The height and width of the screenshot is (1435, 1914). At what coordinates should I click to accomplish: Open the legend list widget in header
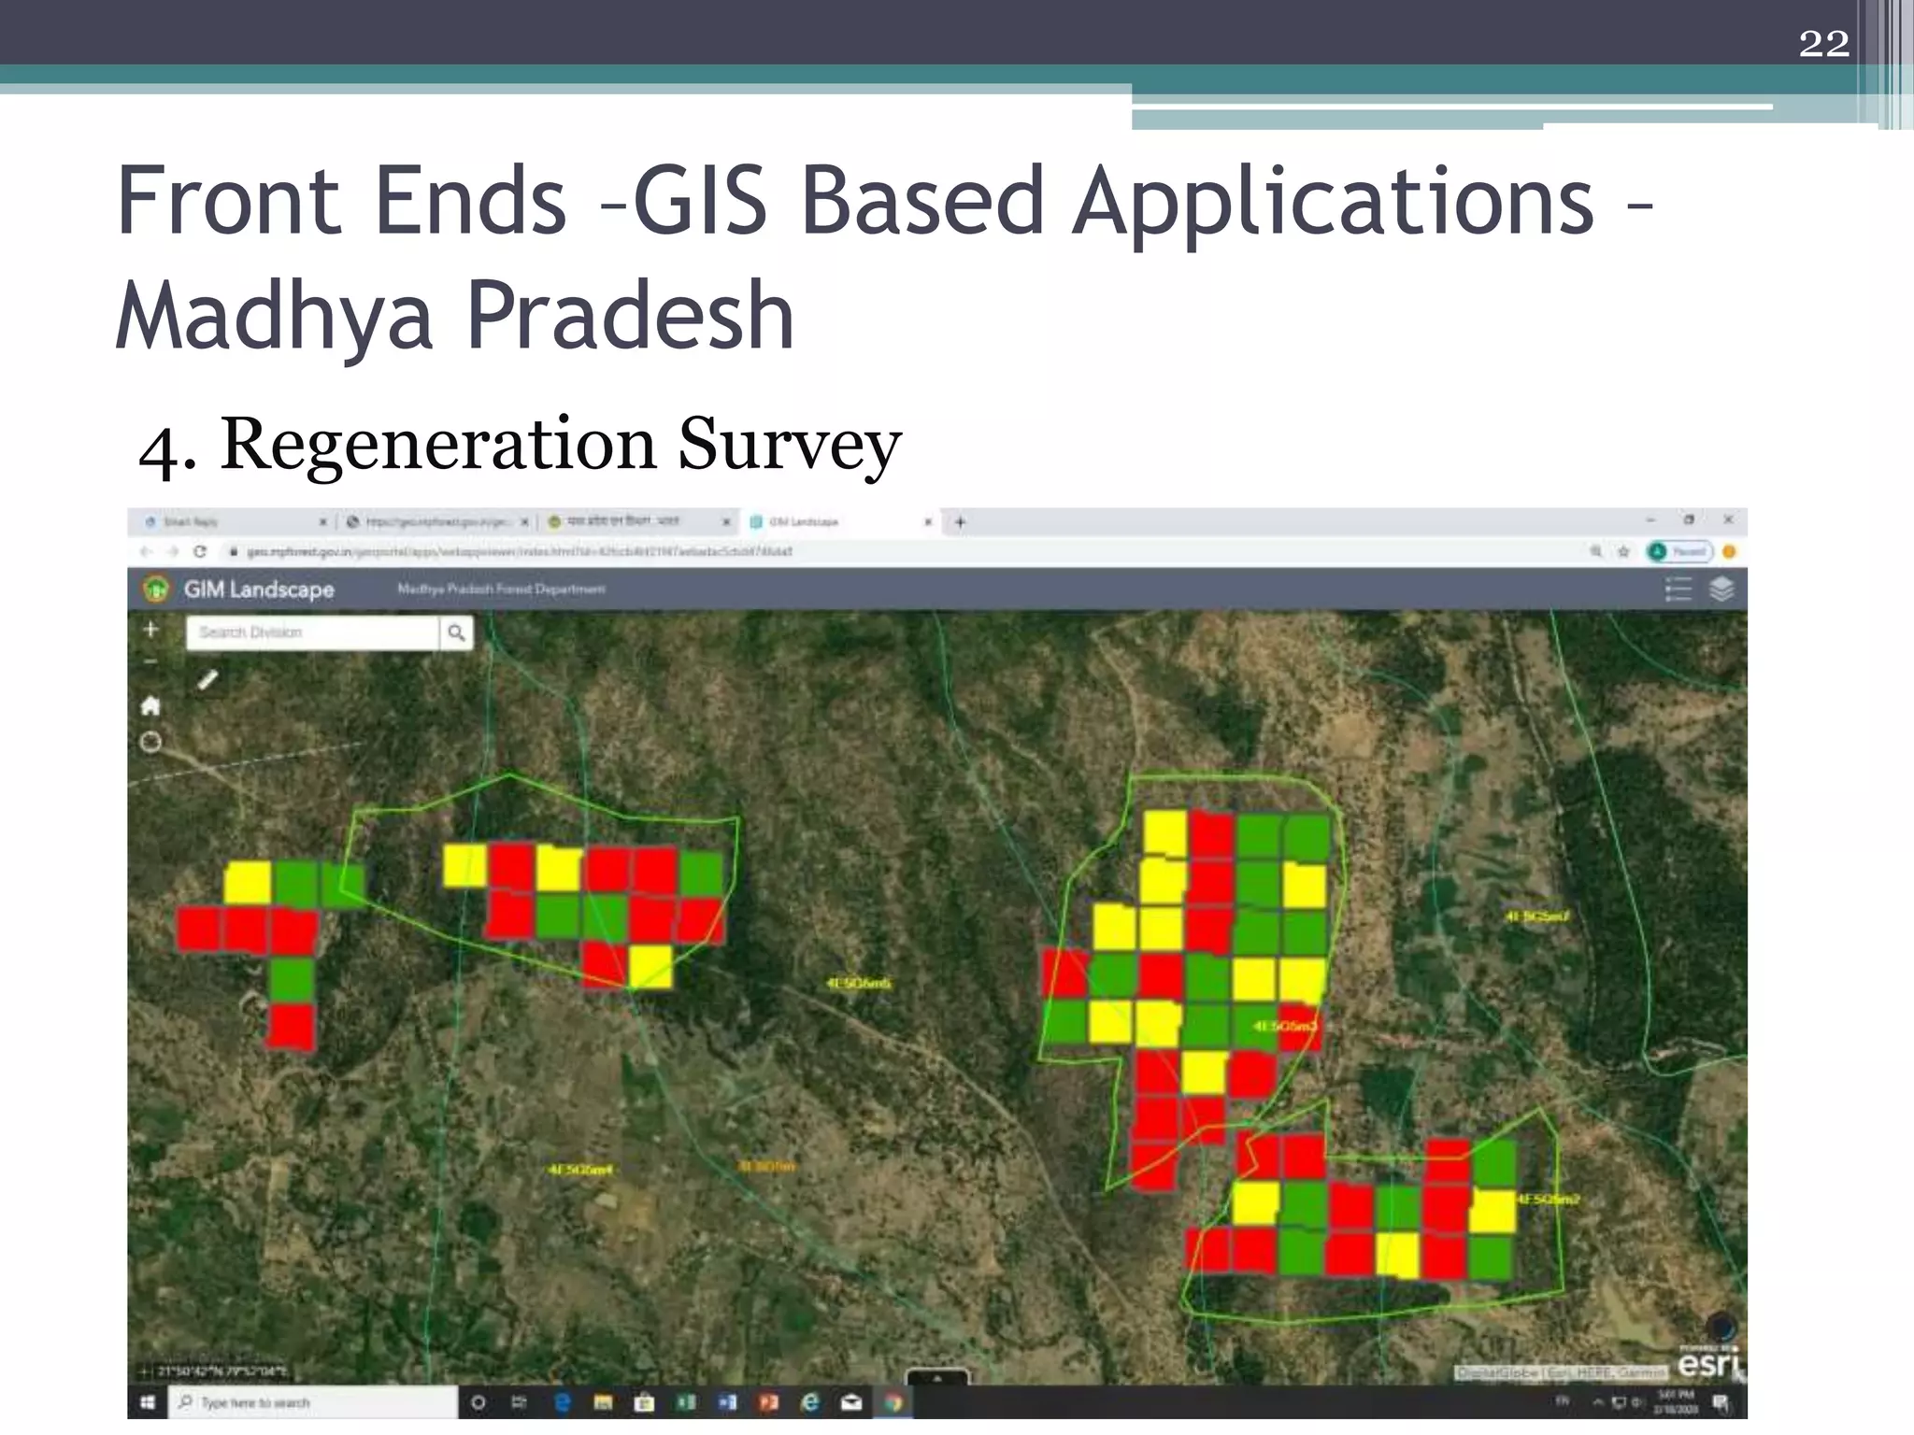1678,590
